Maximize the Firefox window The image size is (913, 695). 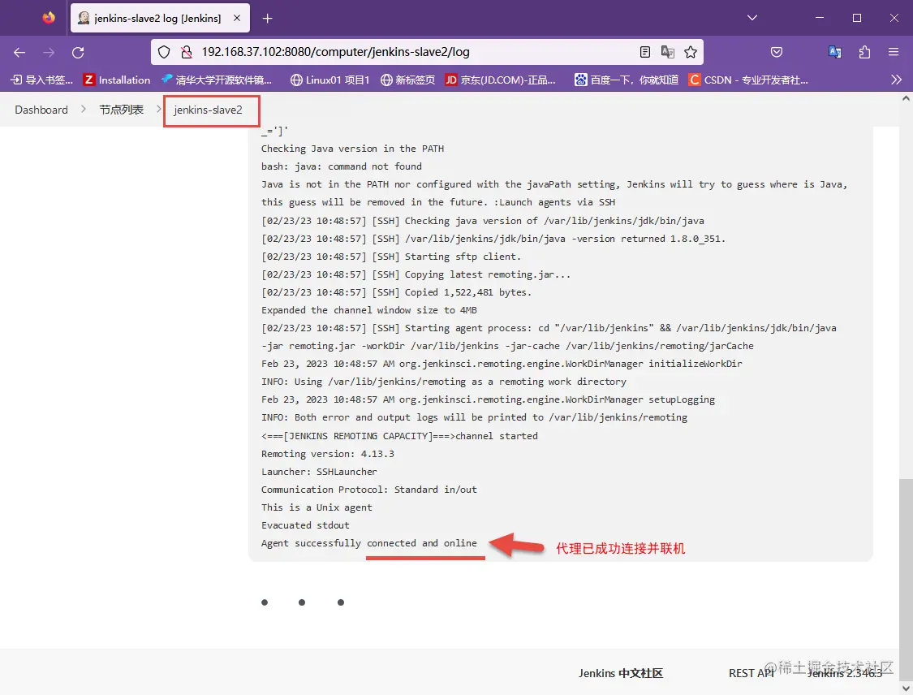[857, 18]
